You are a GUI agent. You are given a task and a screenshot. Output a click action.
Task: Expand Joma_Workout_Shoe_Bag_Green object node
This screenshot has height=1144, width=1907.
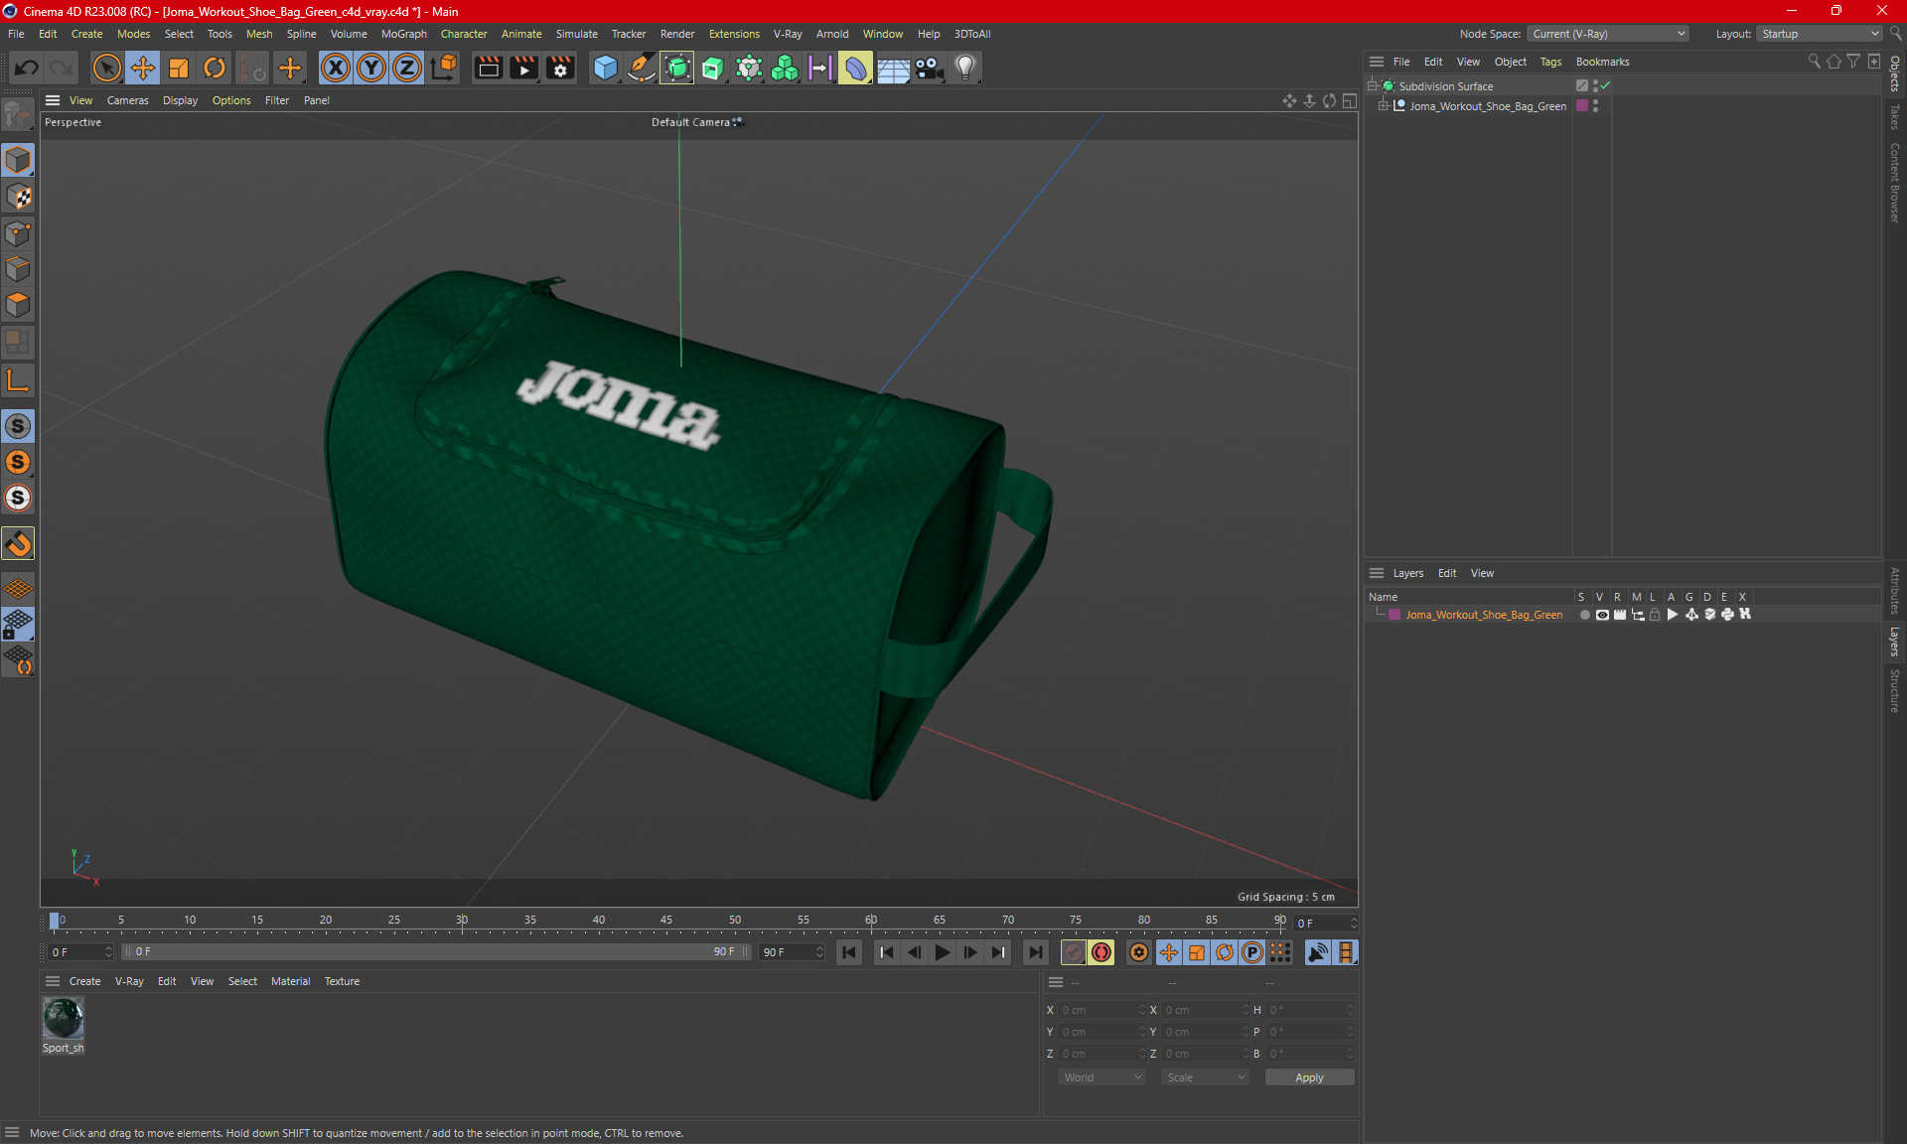[x=1384, y=106]
